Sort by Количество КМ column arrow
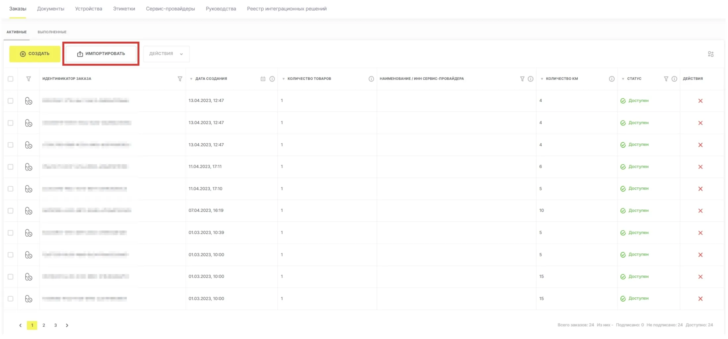The image size is (728, 339). click(x=542, y=79)
